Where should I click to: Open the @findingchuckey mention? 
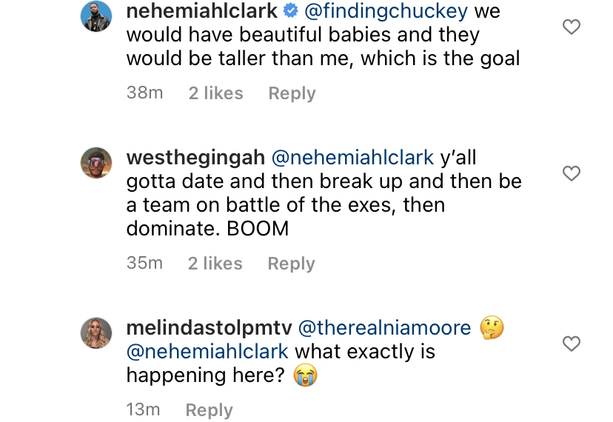[386, 11]
